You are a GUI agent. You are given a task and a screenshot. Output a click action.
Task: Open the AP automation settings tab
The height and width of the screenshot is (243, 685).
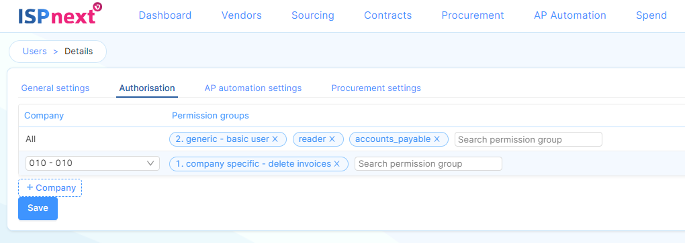coord(253,88)
